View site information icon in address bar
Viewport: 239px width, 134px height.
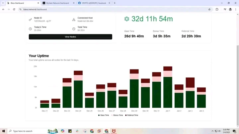click(21, 9)
